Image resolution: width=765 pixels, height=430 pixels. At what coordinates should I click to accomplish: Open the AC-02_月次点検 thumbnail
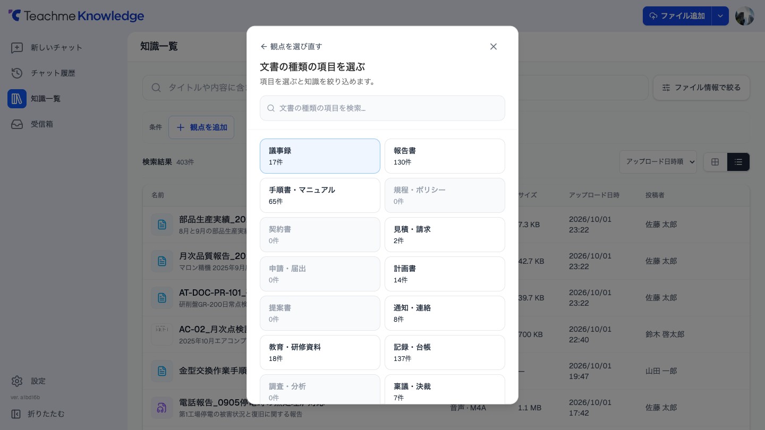coord(162,334)
